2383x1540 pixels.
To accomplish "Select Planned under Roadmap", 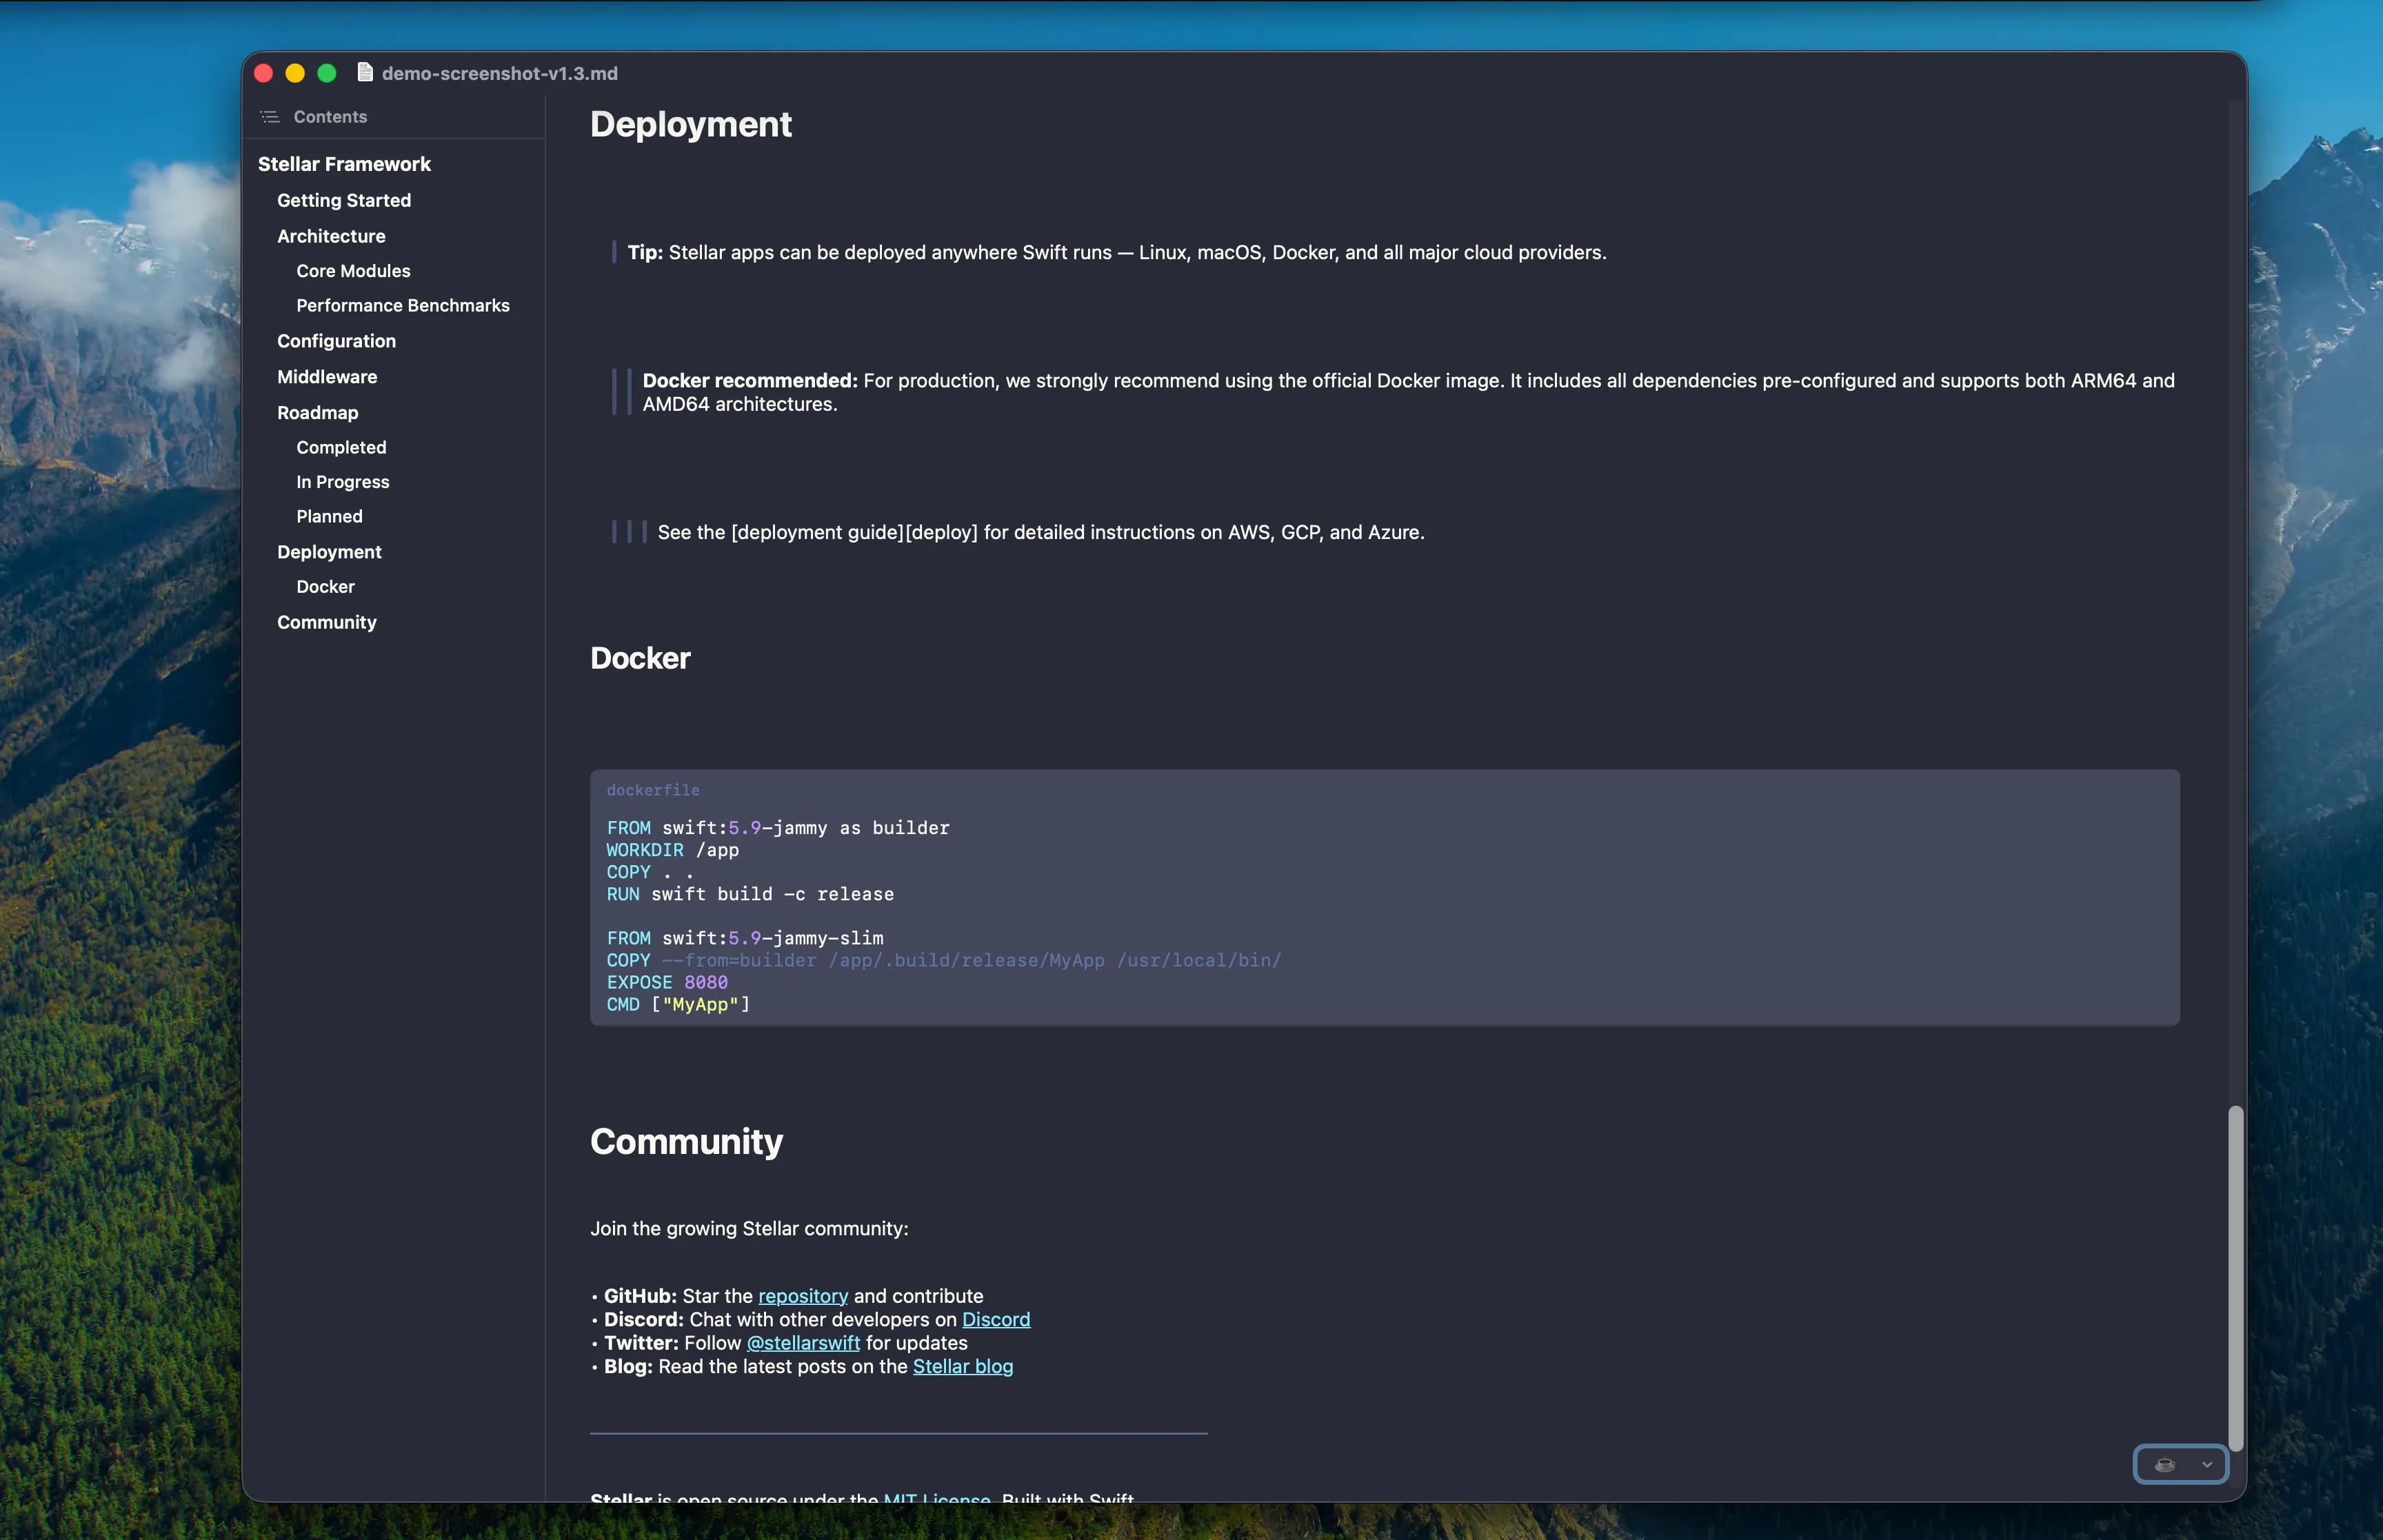I will click(329, 516).
